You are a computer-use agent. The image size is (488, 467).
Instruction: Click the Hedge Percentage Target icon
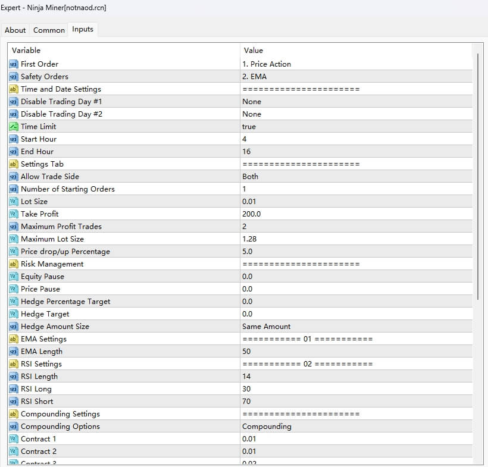click(13, 302)
